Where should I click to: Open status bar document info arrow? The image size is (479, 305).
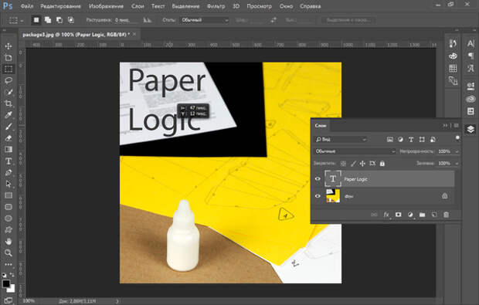(x=117, y=301)
